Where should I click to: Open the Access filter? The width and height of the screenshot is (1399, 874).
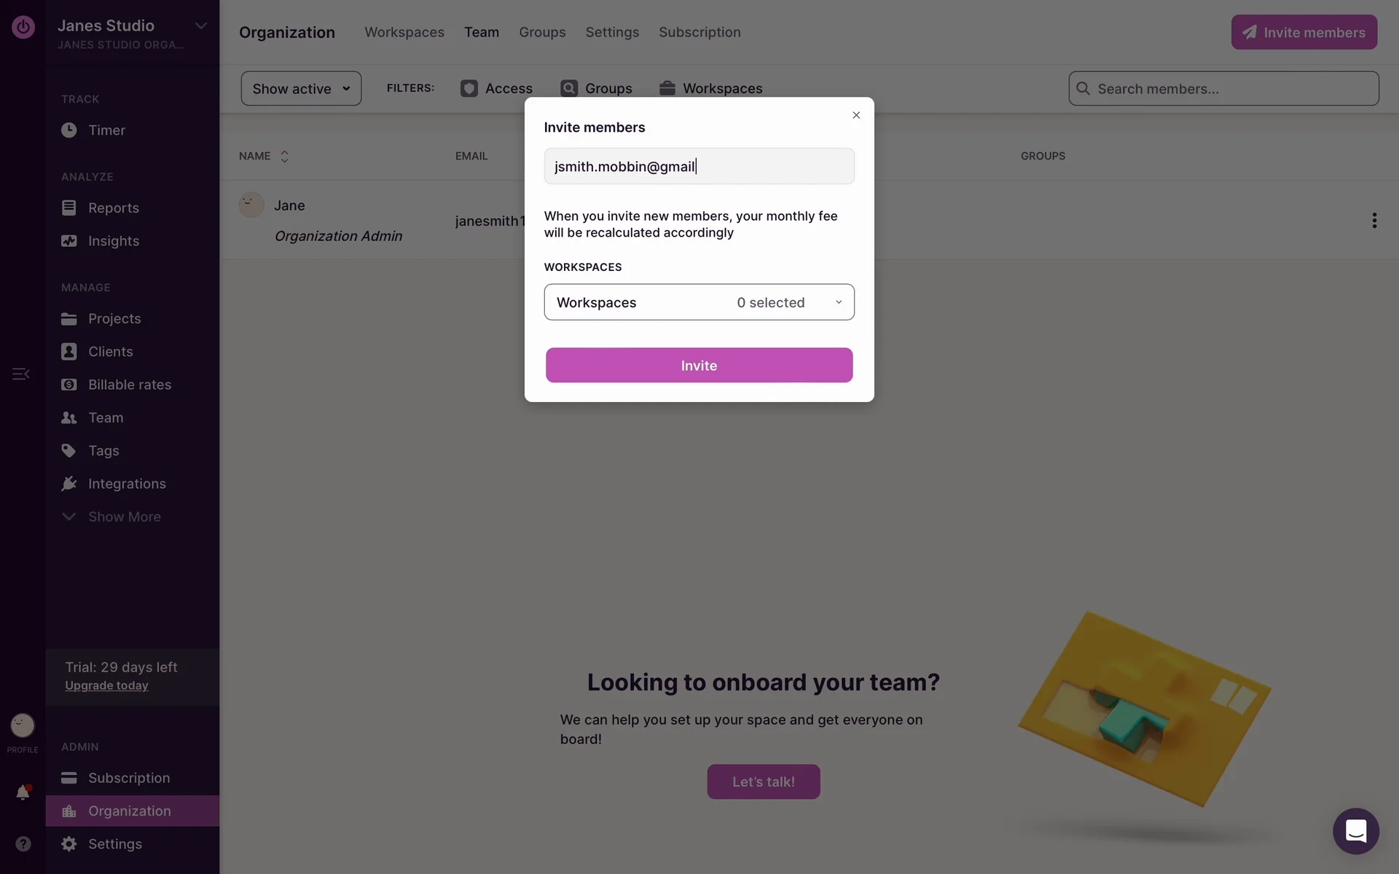coord(496,89)
